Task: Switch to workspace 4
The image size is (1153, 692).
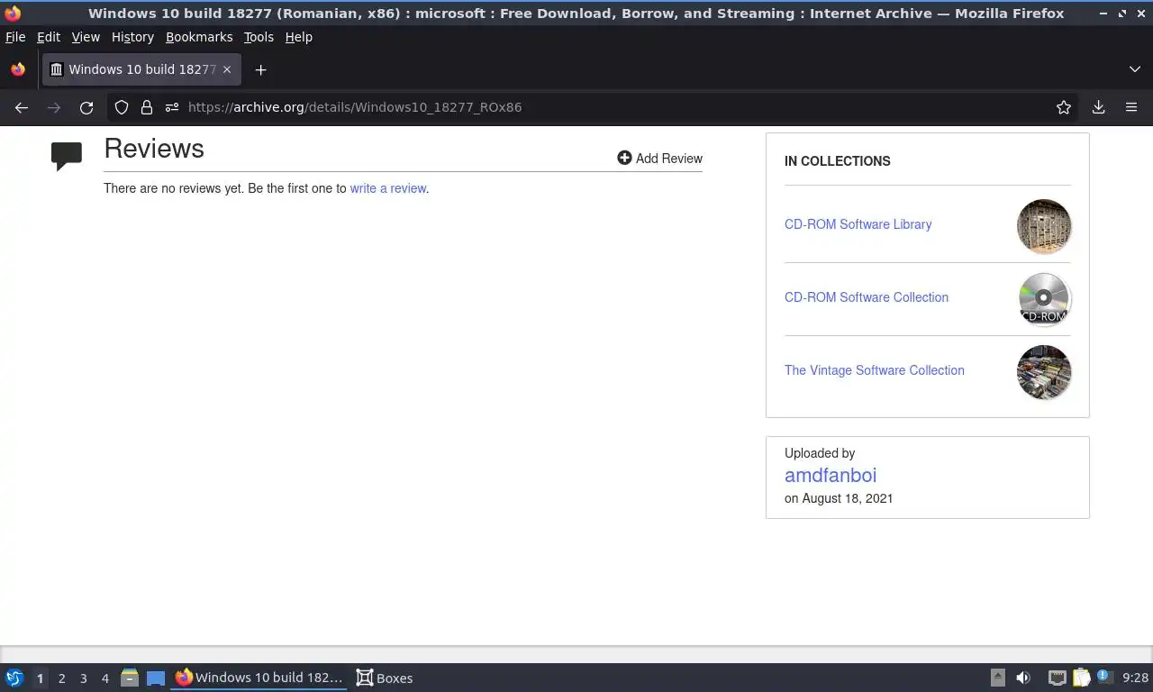Action: pyautogui.click(x=104, y=678)
